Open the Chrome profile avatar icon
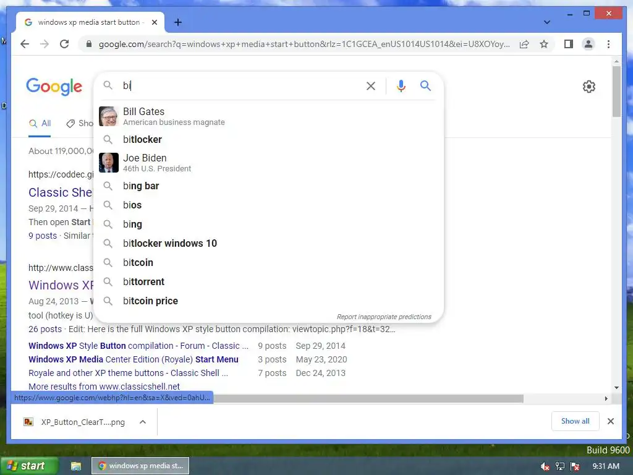The image size is (633, 475). (588, 44)
